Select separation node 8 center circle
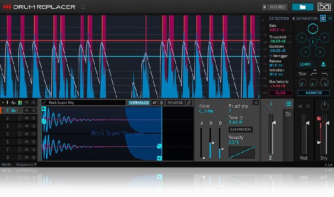 pos(313,42)
